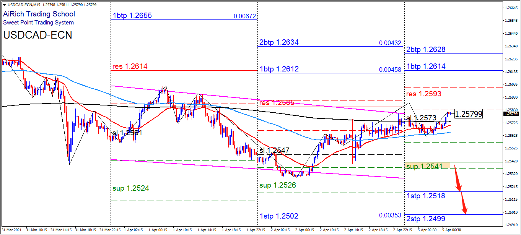Select the Sweet Point Trading System label
Viewport: 521px width, 235px height.
tap(38, 23)
